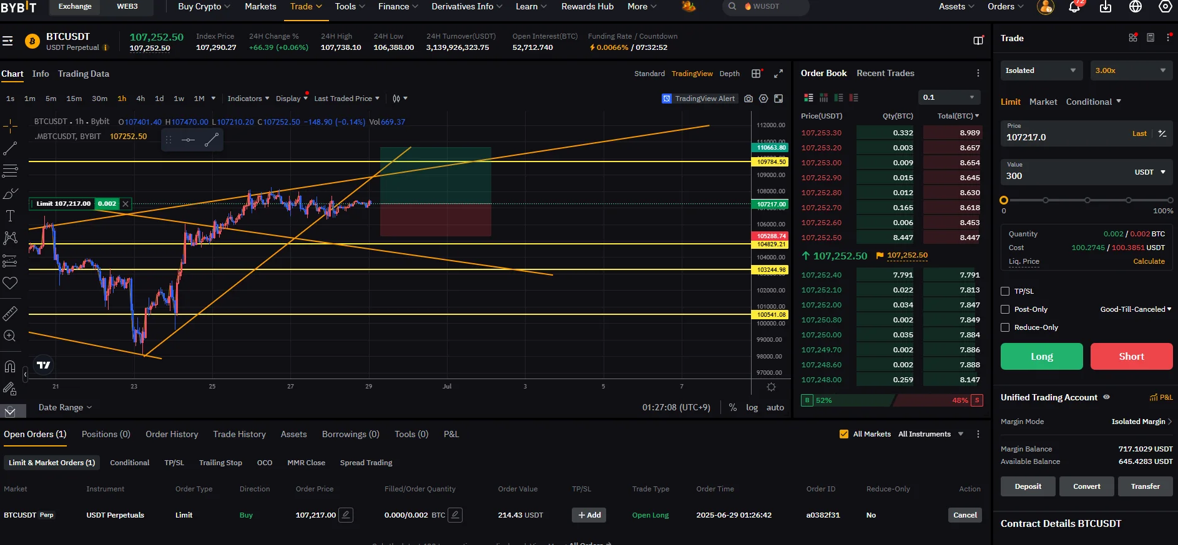Select the ruler measure tool

click(x=10, y=314)
